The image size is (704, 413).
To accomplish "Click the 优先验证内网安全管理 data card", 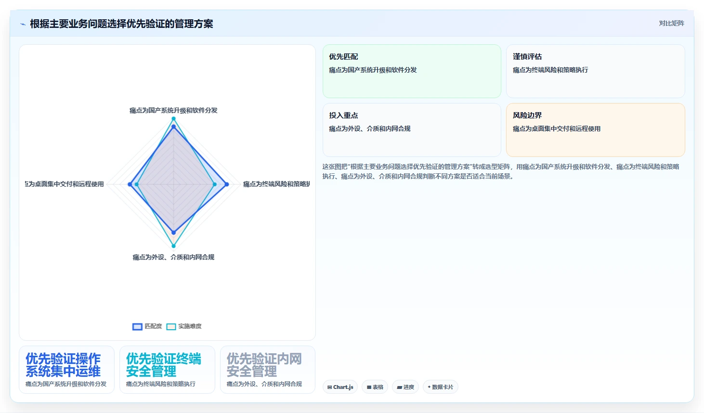I will [268, 370].
